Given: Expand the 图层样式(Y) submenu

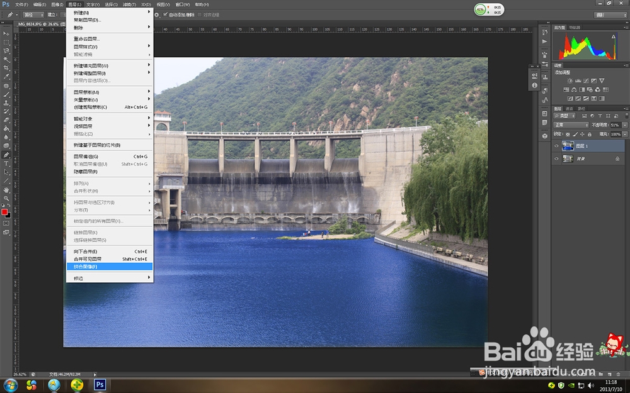Looking at the screenshot, I should coord(110,47).
